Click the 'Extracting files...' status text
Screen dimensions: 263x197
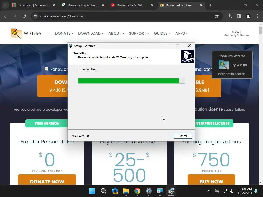click(x=88, y=69)
